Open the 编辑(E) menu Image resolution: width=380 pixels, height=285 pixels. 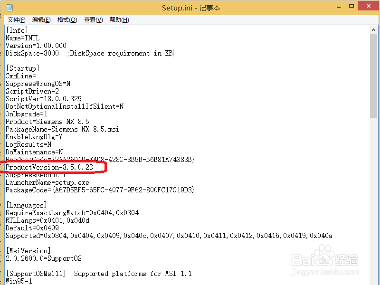point(41,20)
